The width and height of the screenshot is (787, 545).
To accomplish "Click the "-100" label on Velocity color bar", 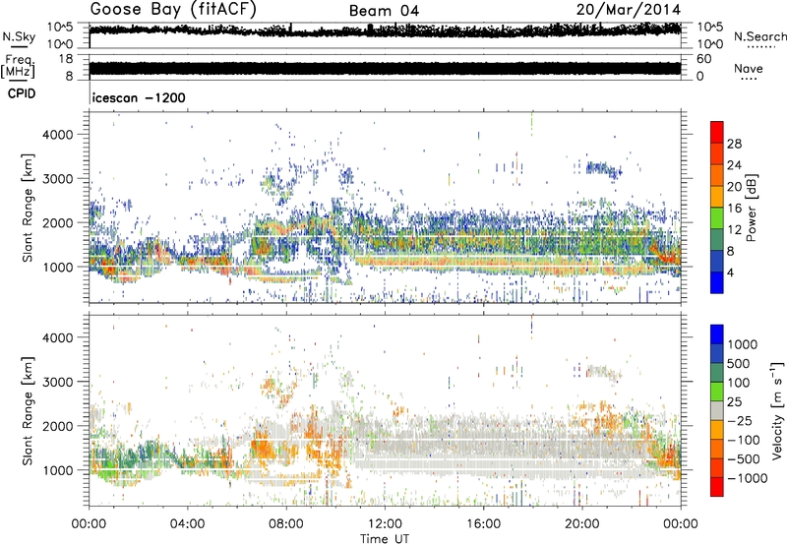I will pyautogui.click(x=743, y=440).
